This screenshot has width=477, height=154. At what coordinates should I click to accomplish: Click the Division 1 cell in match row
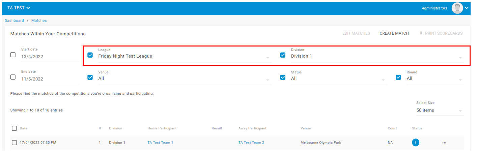tap(117, 143)
